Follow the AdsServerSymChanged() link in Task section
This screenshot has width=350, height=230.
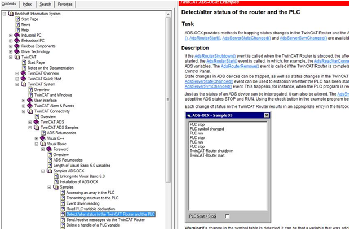pyautogui.click(x=303, y=38)
